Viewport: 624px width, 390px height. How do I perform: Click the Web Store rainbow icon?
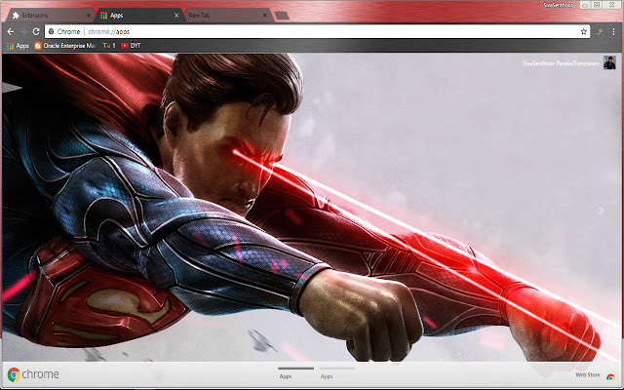(x=610, y=376)
